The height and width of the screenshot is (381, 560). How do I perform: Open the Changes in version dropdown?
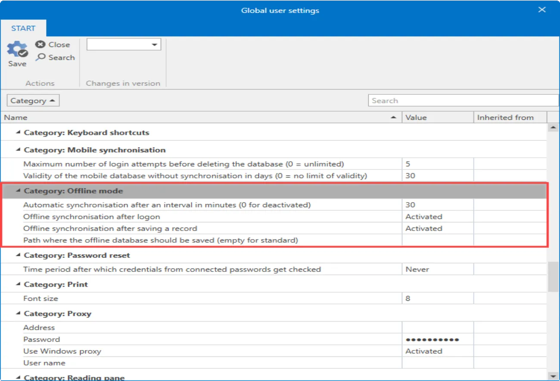[124, 44]
